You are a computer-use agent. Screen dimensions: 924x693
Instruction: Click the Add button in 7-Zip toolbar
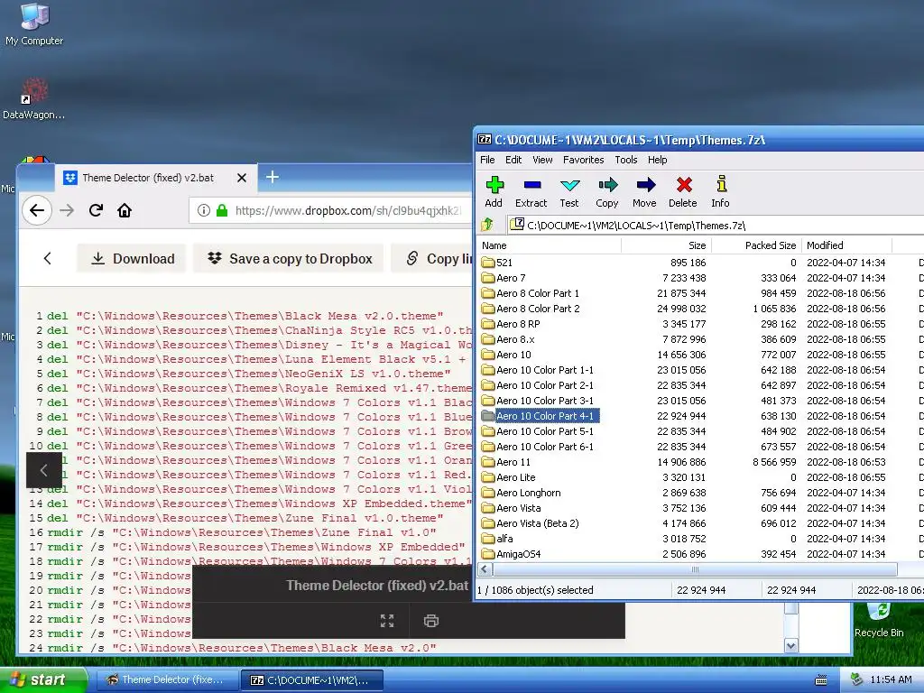pos(494,192)
